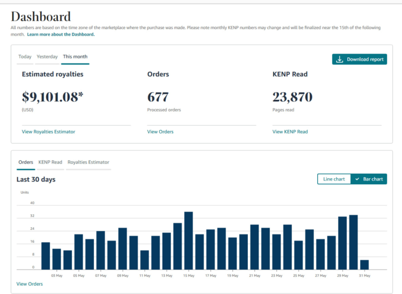Click the Units axis label
Image resolution: width=402 pixels, height=294 pixels.
[25, 192]
